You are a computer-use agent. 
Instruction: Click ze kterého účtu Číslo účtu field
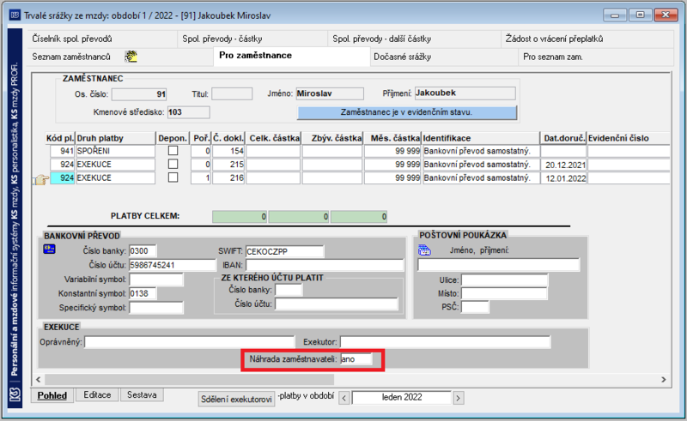coord(336,304)
